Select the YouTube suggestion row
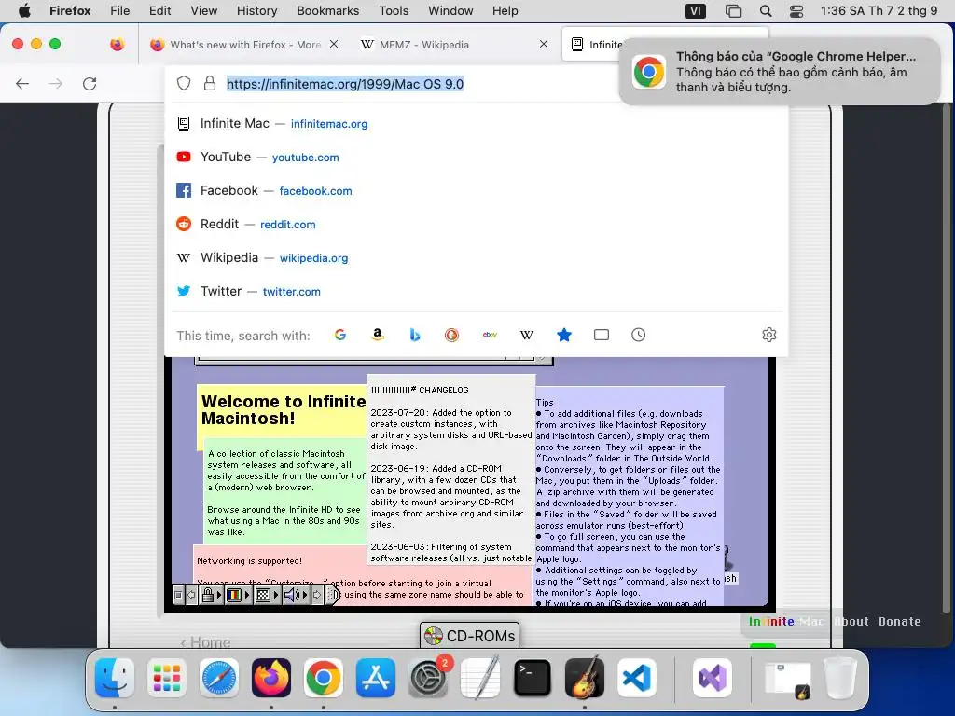This screenshot has height=716, width=955. 477,157
